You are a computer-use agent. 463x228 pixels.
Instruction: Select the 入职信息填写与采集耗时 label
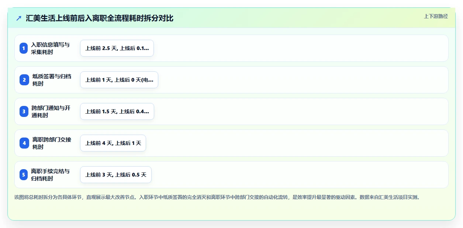(50, 48)
